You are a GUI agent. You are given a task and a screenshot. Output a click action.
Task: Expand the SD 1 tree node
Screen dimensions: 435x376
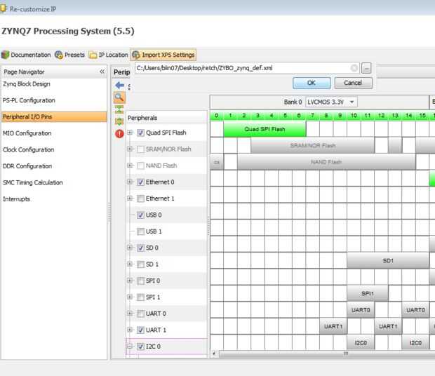point(130,264)
